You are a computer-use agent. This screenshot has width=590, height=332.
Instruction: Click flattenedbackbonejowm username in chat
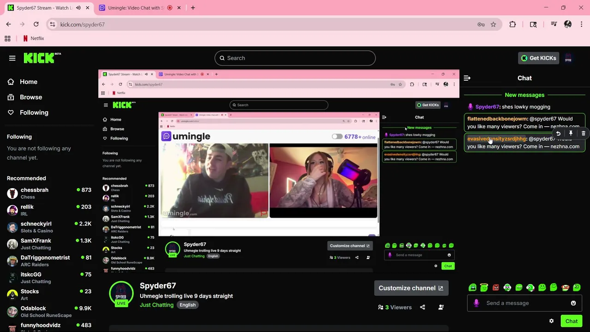tap(497, 119)
